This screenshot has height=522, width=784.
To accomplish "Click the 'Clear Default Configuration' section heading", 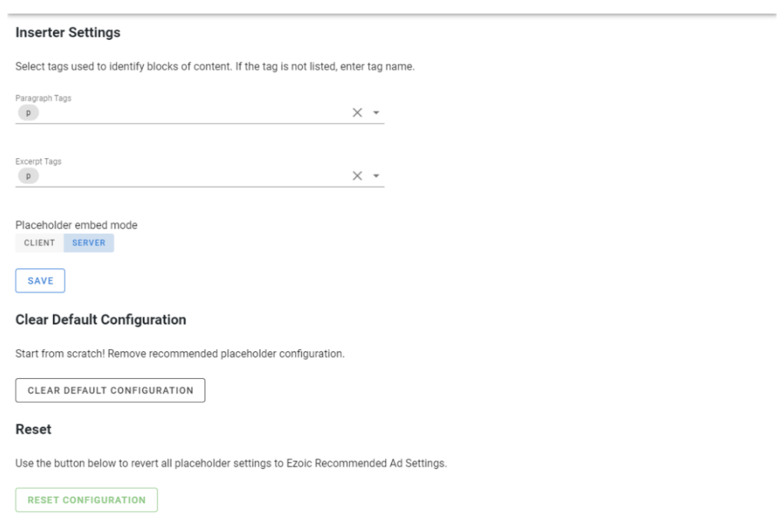I will coord(101,320).
